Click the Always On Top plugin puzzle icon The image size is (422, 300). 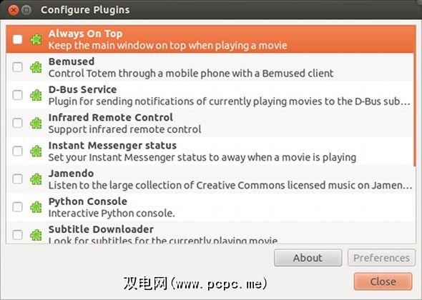(36, 40)
